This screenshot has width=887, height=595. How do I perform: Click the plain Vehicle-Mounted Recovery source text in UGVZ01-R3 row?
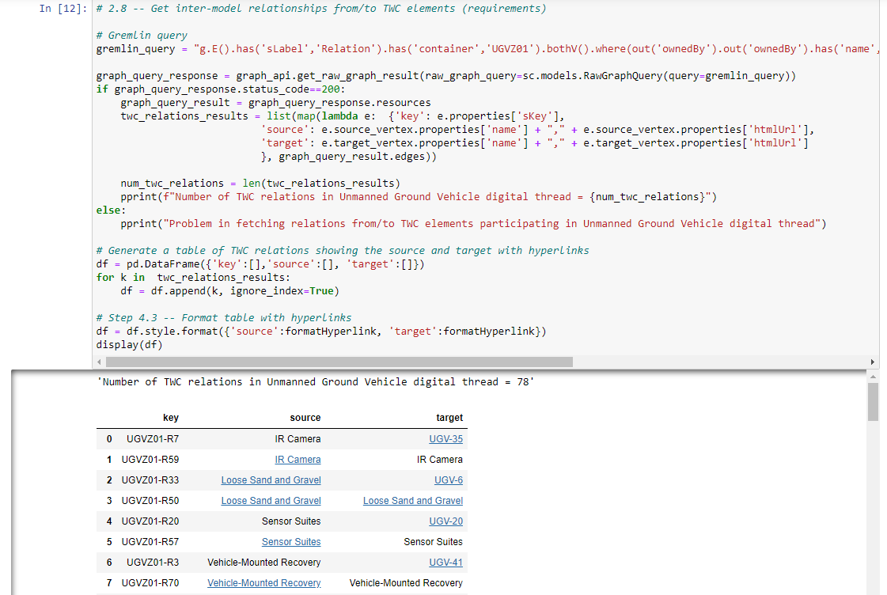[264, 563]
